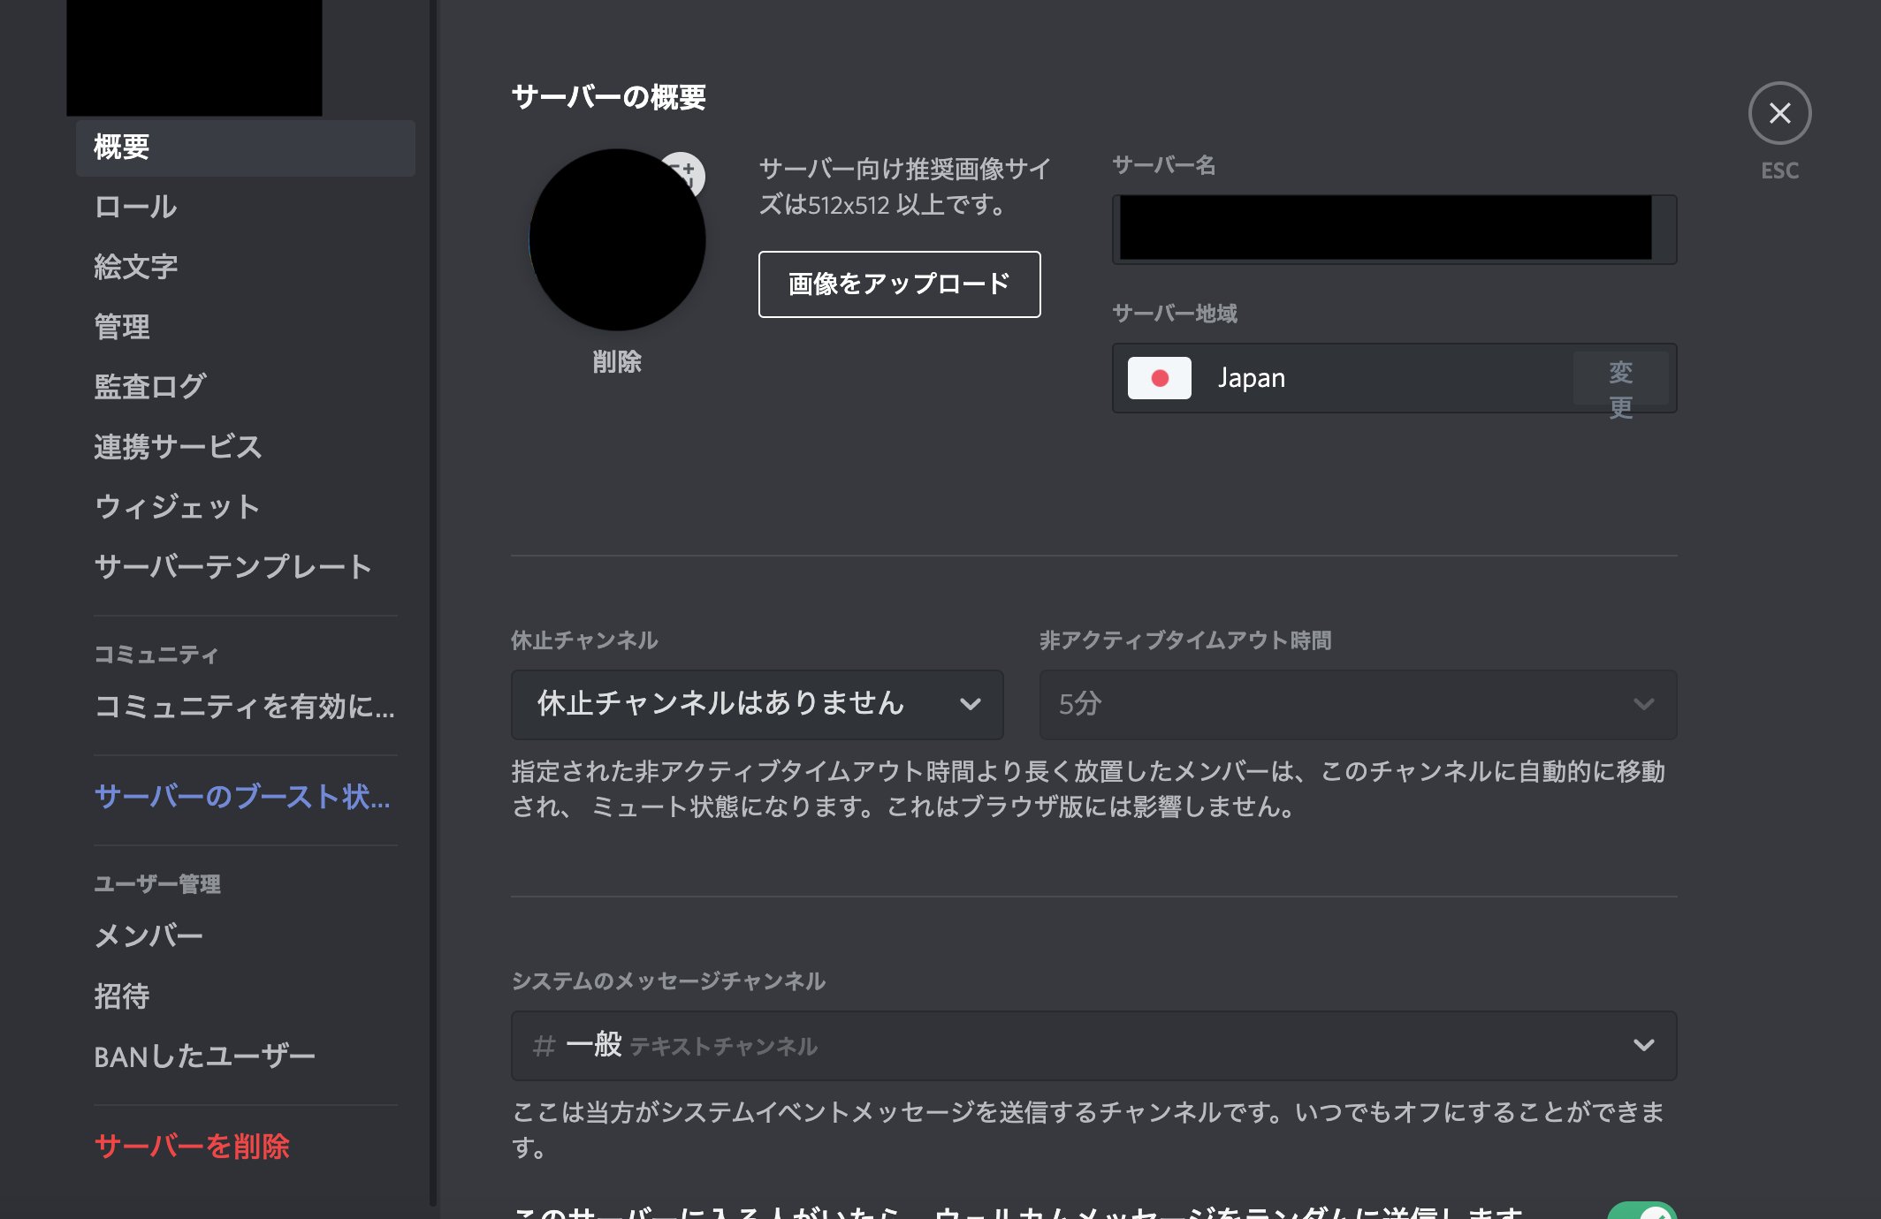The width and height of the screenshot is (1881, 1219).
Task: Open the 連携サービス settings
Action: [x=178, y=448]
